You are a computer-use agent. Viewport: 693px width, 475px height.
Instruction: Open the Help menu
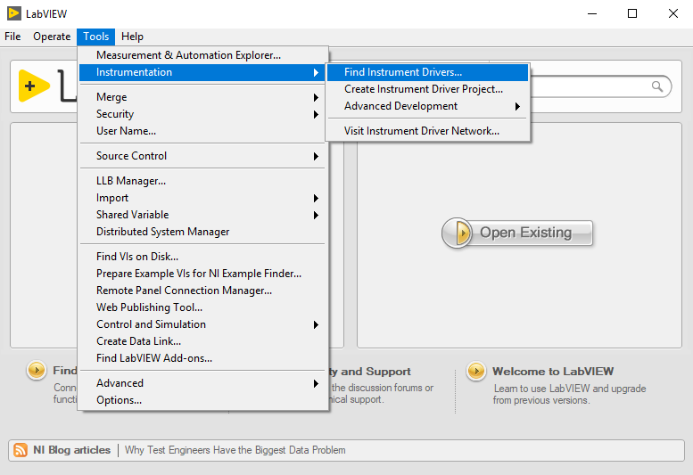pyautogui.click(x=132, y=37)
